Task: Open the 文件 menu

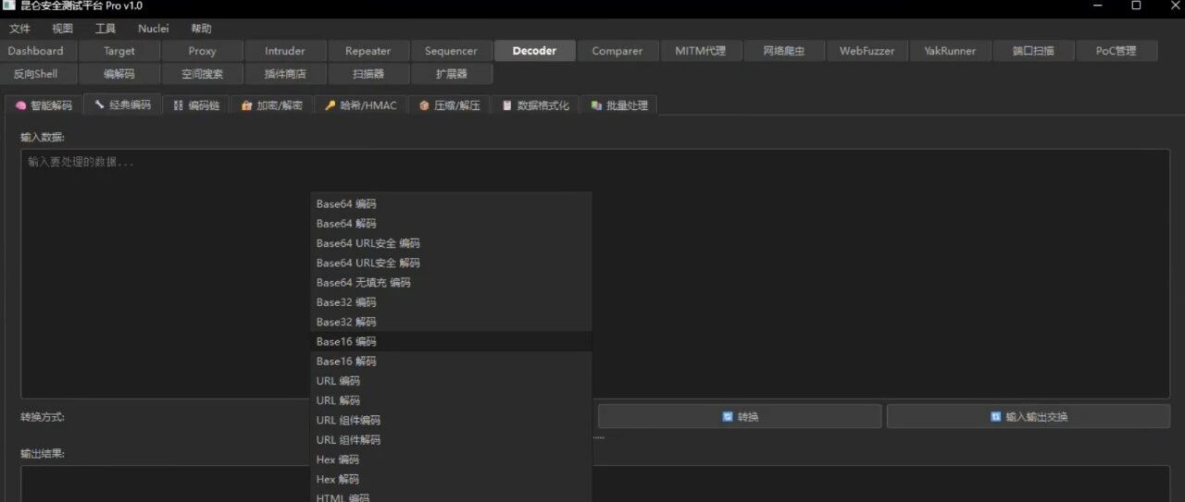Action: [19, 29]
